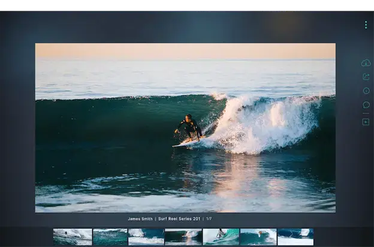This screenshot has width=374, height=247.
Task: Select the last thumbnail in the filmstrip
Action: tap(295, 237)
